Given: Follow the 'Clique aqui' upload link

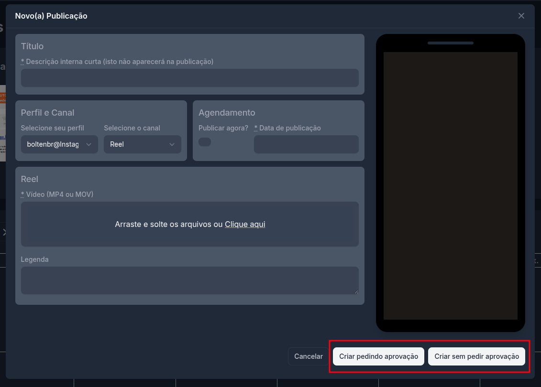Looking at the screenshot, I should (245, 224).
